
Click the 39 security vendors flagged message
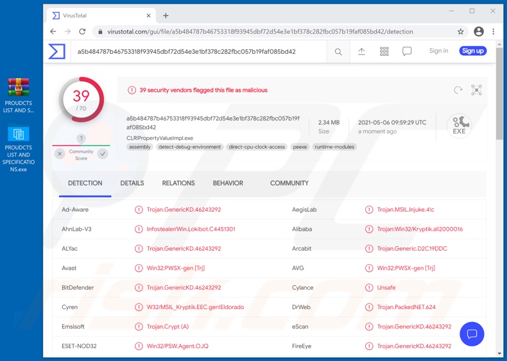(203, 90)
